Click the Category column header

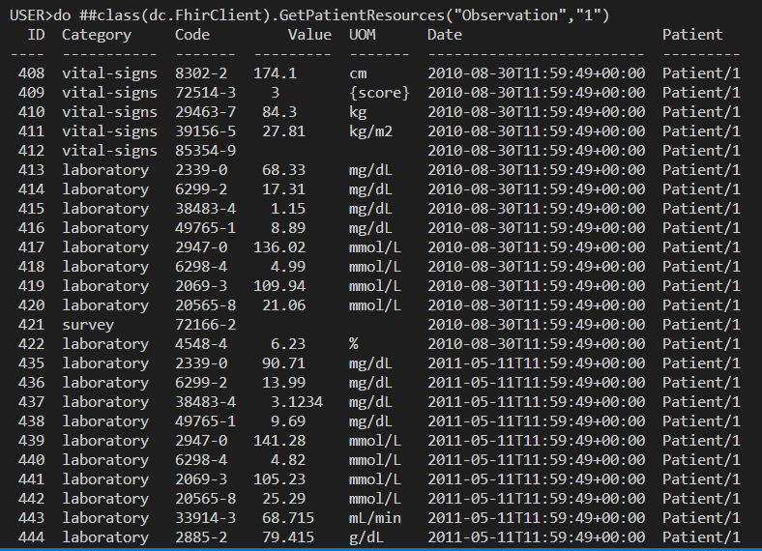(x=97, y=35)
